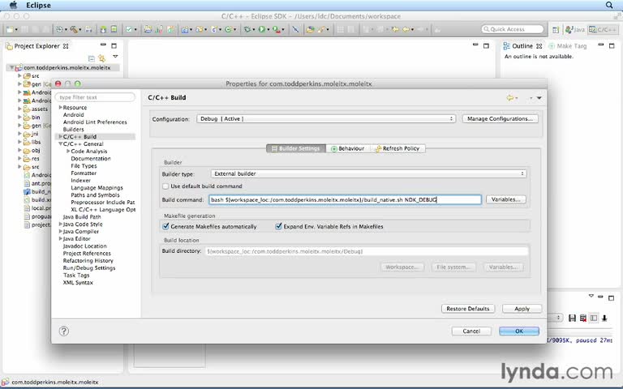The height and width of the screenshot is (389, 623).
Task: Toggle Use default build command checkbox
Action: [x=165, y=186]
